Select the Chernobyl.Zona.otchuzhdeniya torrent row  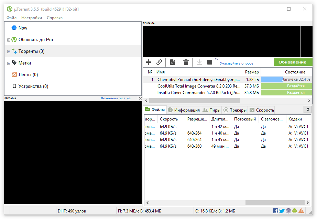pyautogui.click(x=228, y=80)
